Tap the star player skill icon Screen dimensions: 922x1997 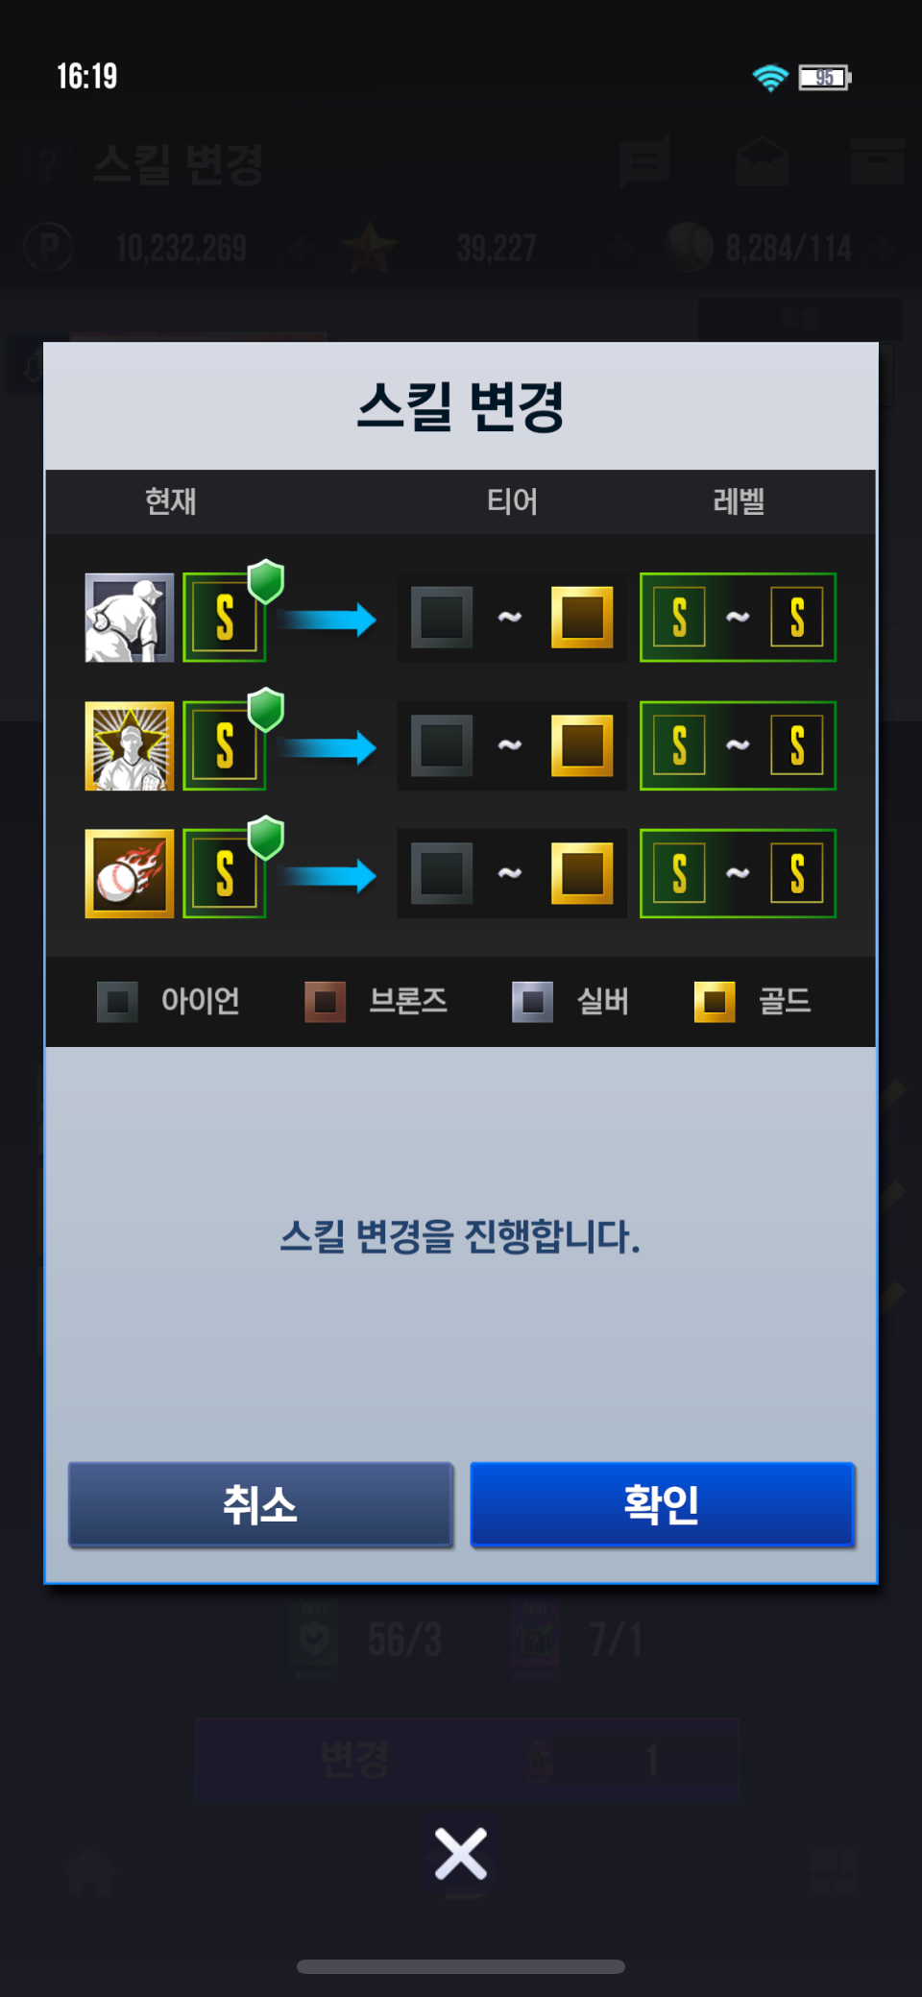(130, 745)
